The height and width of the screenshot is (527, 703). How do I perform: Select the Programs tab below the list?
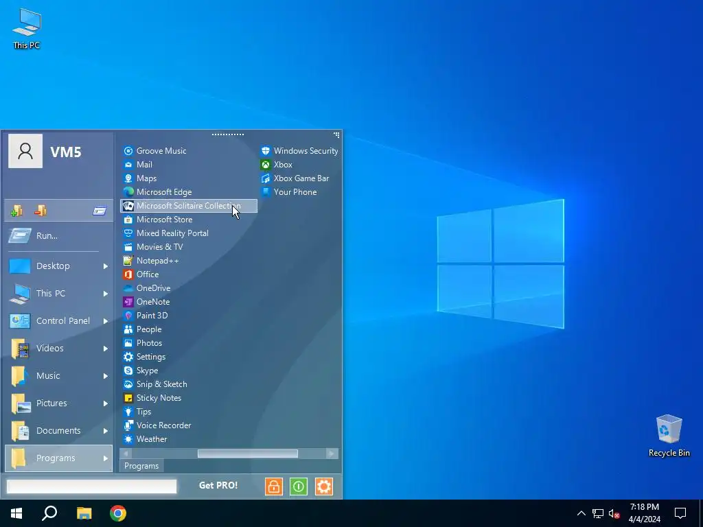[141, 466]
